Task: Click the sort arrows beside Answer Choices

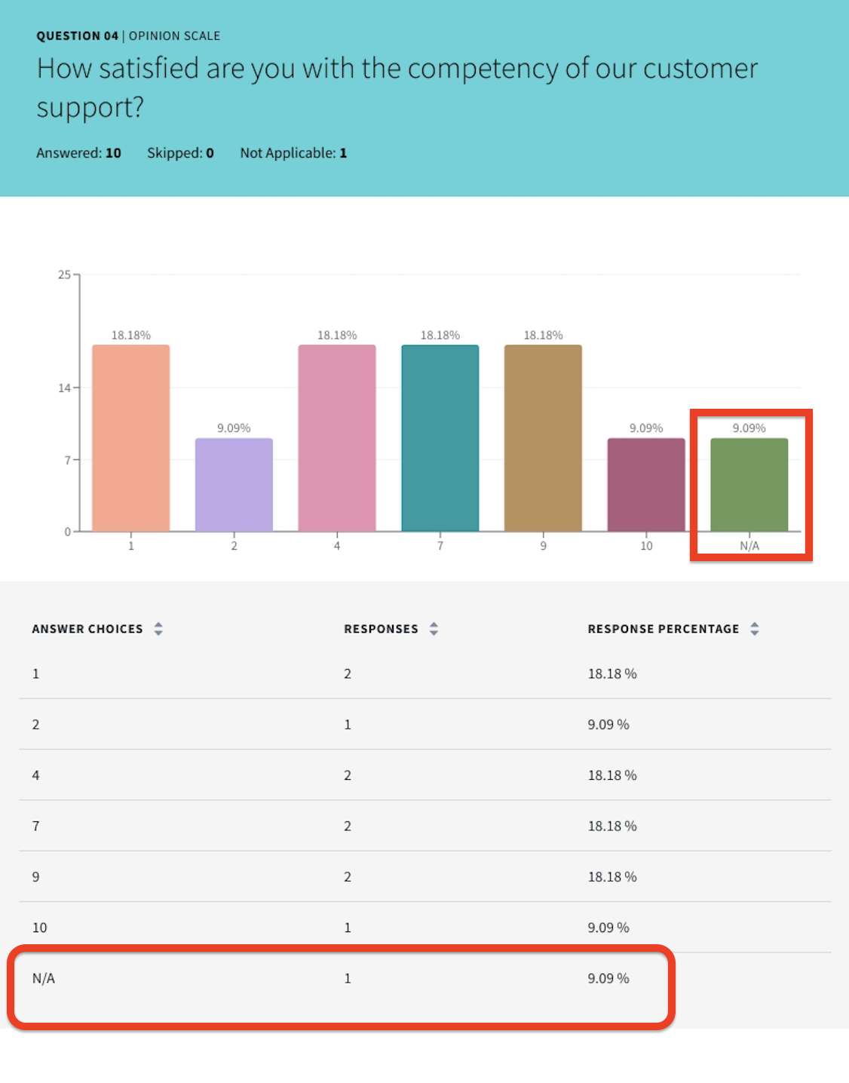Action: 158,629
